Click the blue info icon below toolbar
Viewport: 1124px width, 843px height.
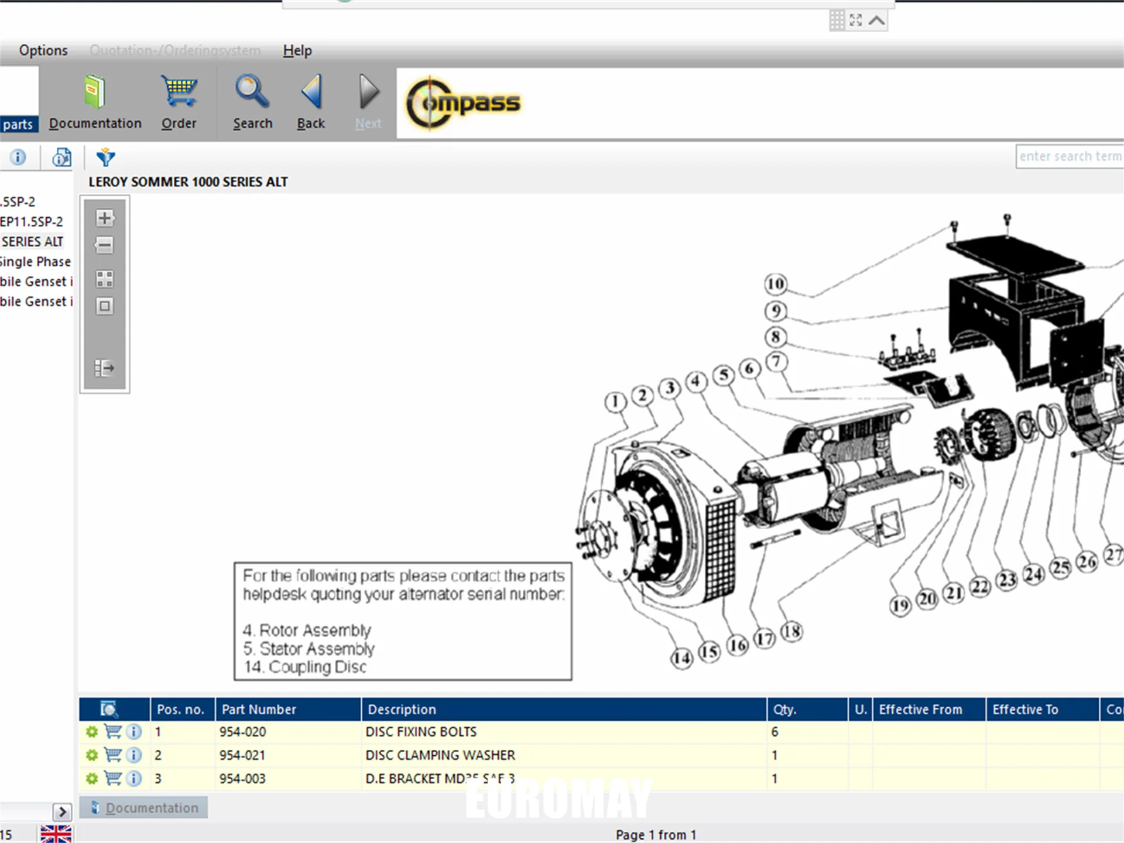(18, 157)
